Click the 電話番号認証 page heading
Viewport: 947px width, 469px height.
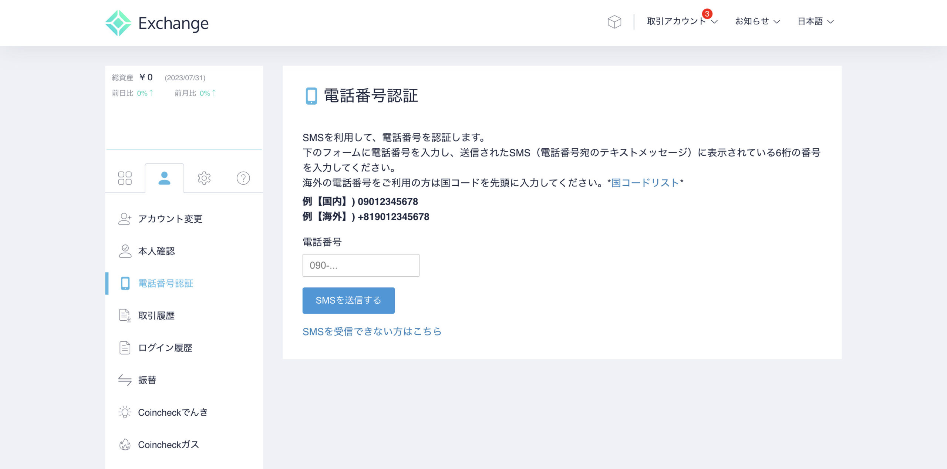click(371, 96)
